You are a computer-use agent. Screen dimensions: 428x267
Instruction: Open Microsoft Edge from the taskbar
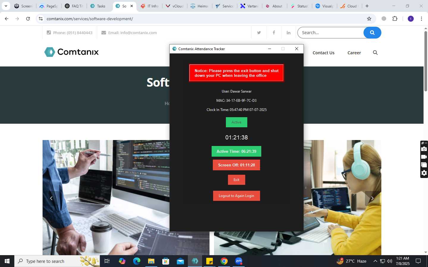click(136, 261)
